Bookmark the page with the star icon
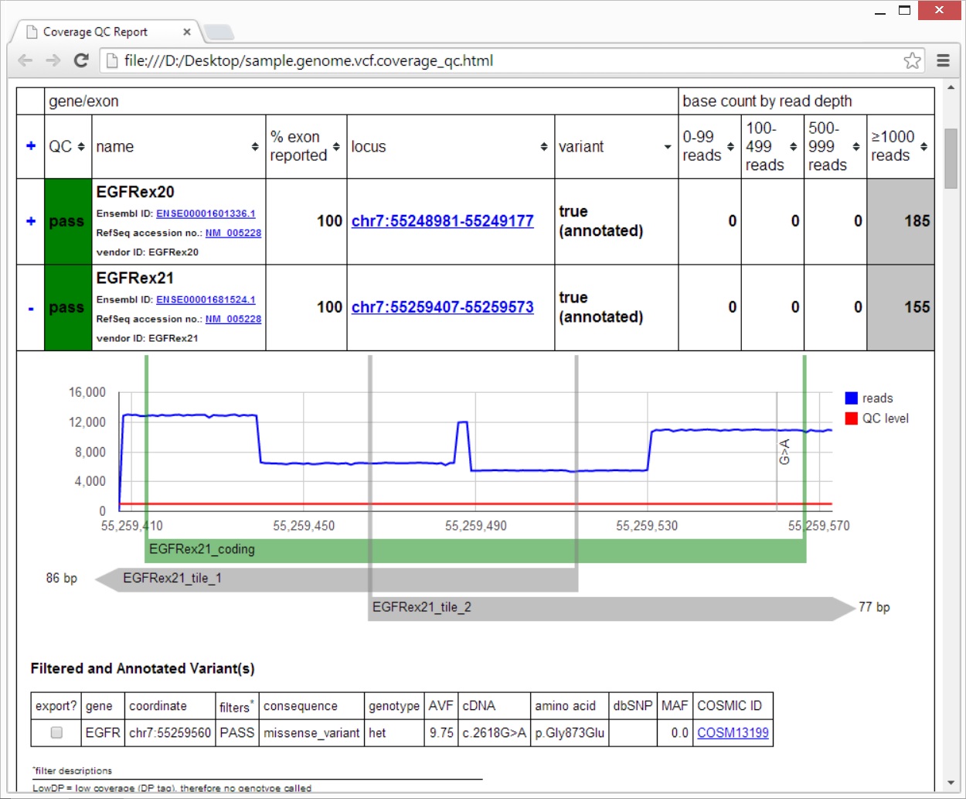 pos(912,60)
